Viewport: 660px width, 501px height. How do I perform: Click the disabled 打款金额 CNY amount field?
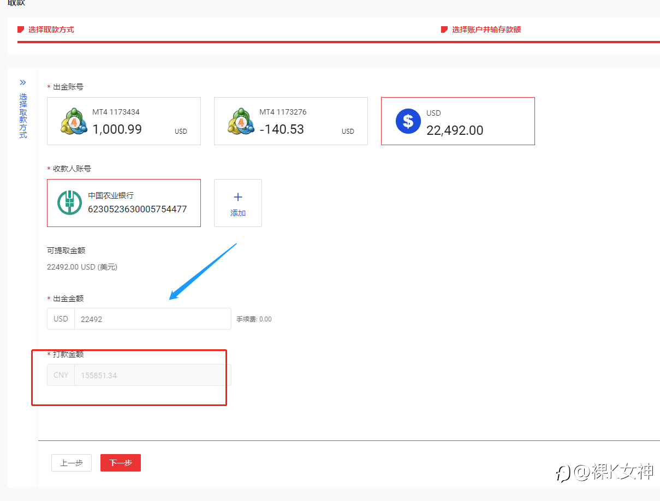pyautogui.click(x=153, y=375)
